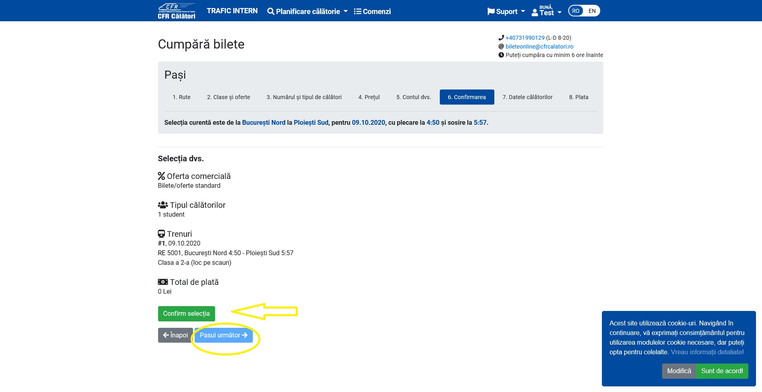Select step 4. Prețul
Image resolution: width=762 pixels, height=392 pixels.
click(x=369, y=97)
